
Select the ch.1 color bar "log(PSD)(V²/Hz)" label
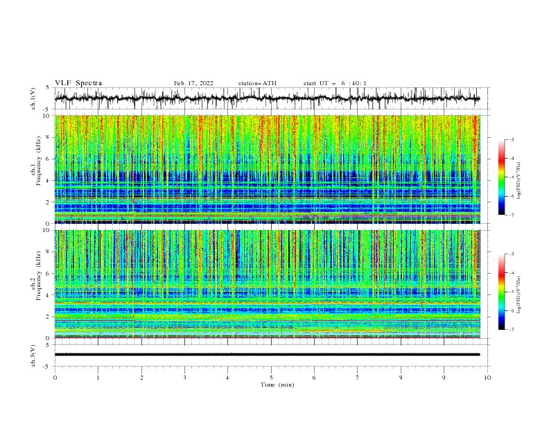[x=519, y=181]
